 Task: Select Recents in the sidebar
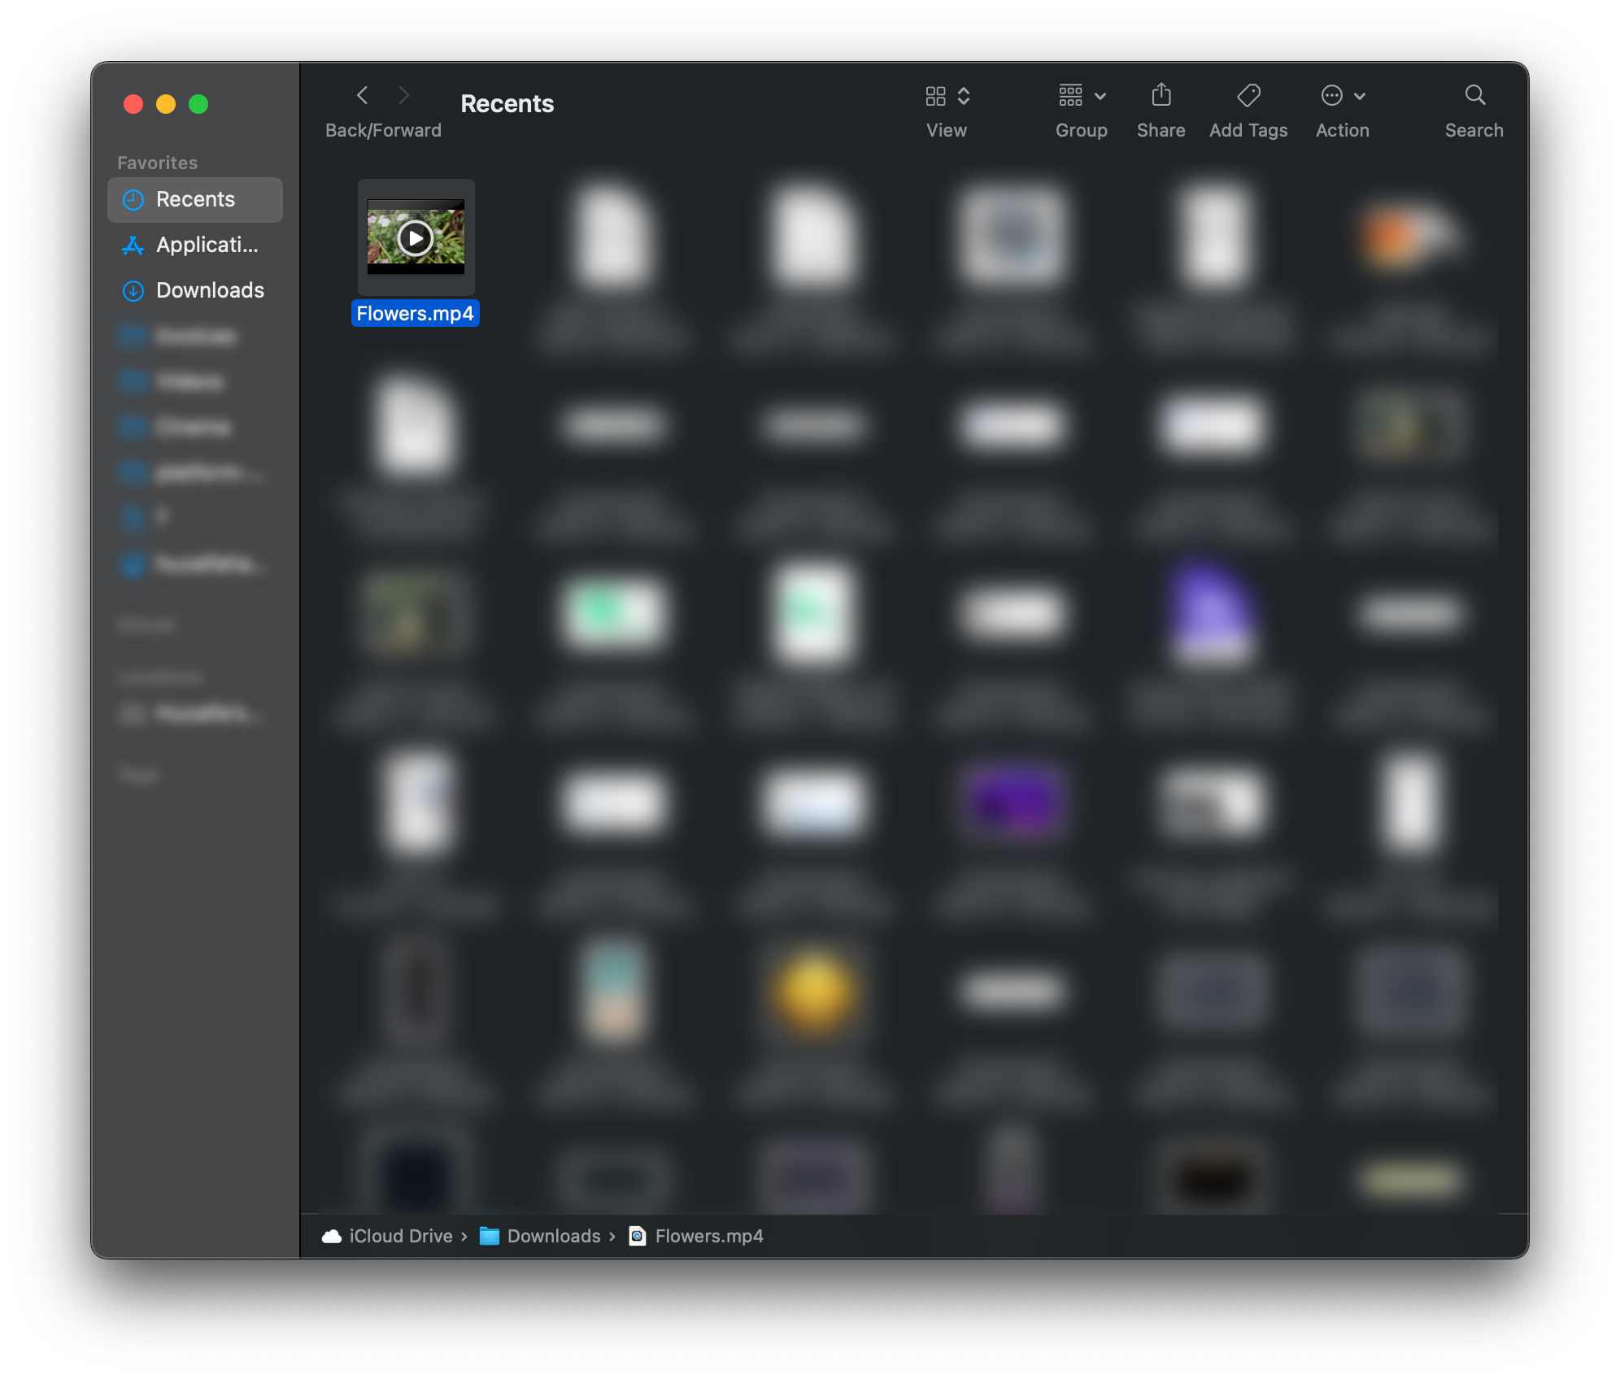click(x=195, y=200)
